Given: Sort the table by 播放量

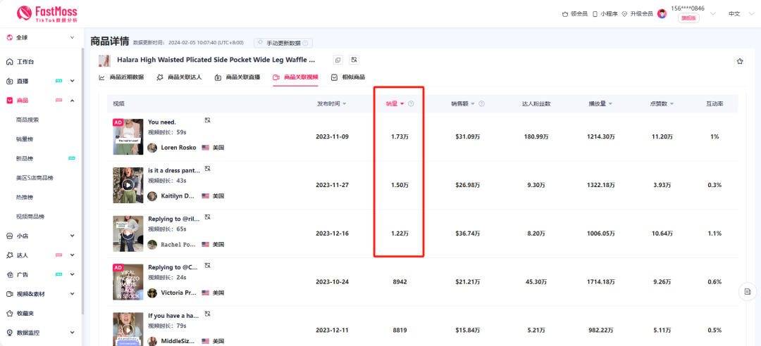Looking at the screenshot, I should point(600,104).
